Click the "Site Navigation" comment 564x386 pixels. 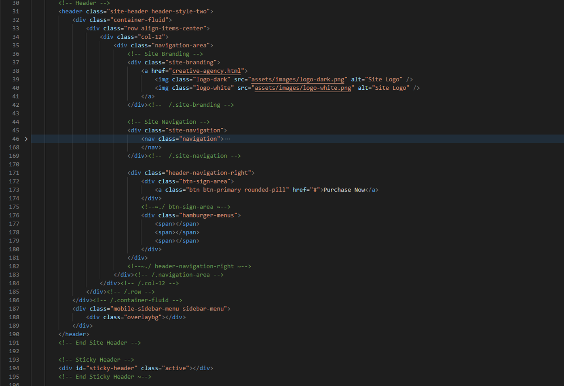click(168, 122)
